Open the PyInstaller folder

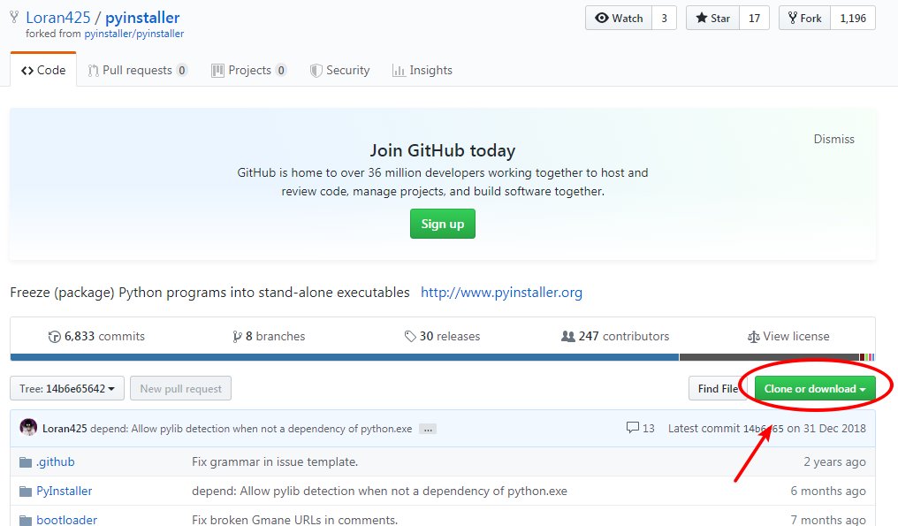(x=65, y=491)
